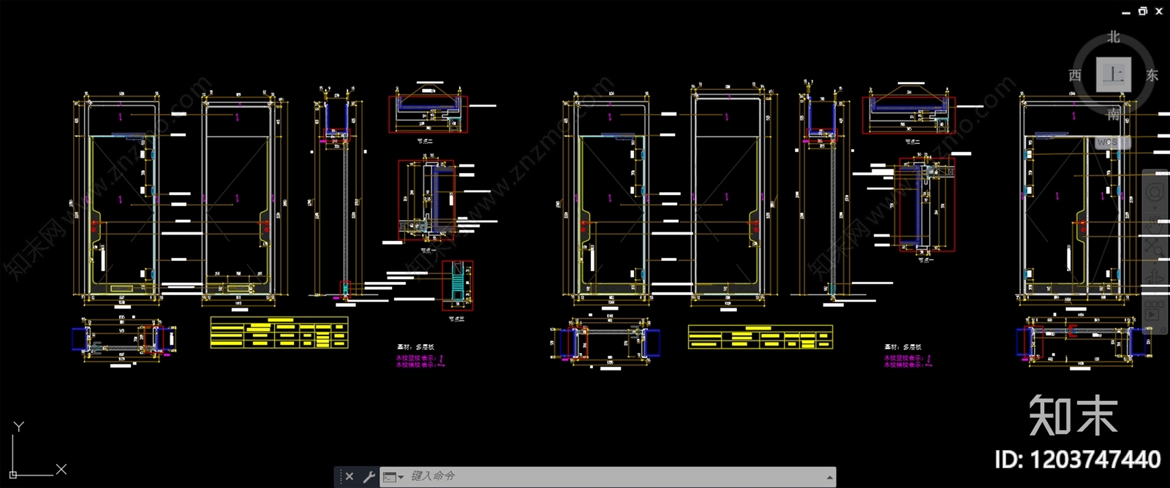Expand command history arrow
The width and height of the screenshot is (1170, 488).
click(x=829, y=477)
